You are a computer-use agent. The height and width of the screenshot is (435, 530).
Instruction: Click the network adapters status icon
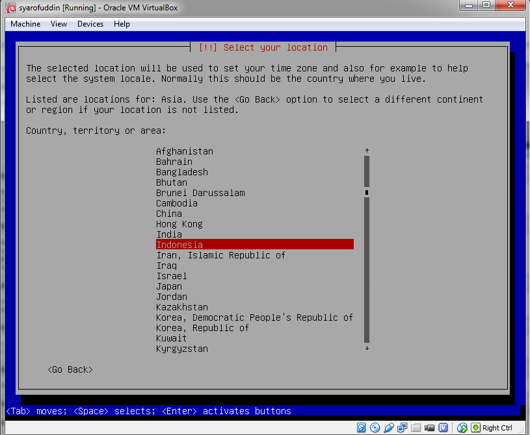click(403, 428)
